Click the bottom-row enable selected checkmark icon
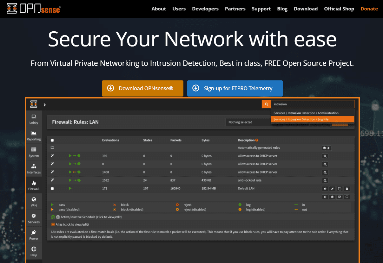 click(340, 197)
